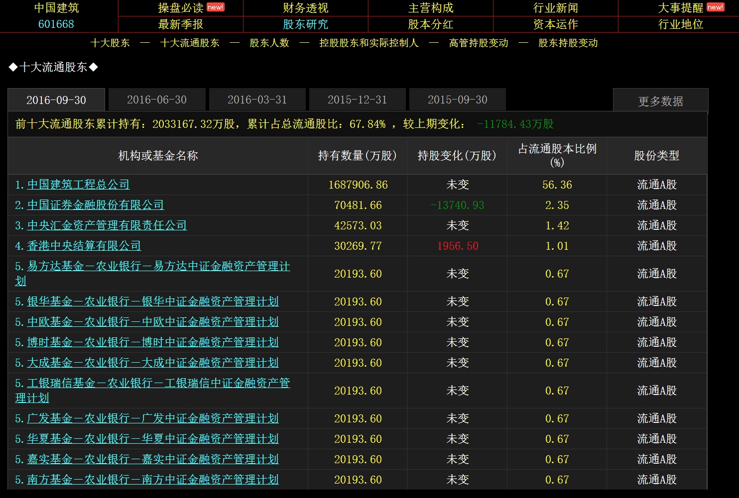Click the stock name 中国建筑
Viewport: 739px width, 498px height.
[x=56, y=8]
